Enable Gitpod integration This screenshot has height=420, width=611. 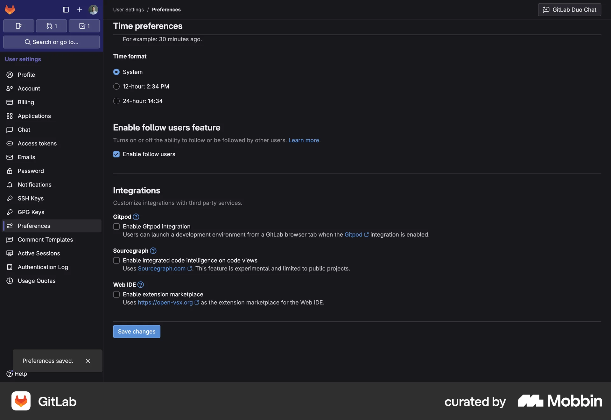[116, 226]
